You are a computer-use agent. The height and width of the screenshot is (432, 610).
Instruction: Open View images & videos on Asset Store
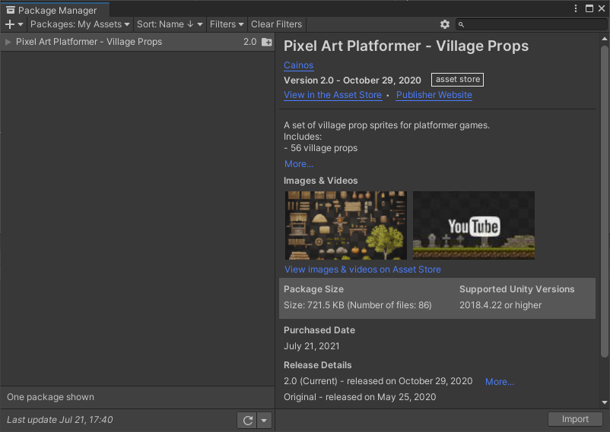pyautogui.click(x=363, y=270)
